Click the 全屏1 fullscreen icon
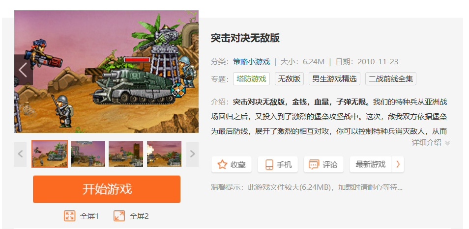Image resolution: width=469 pixels, height=229 pixels. [69, 216]
